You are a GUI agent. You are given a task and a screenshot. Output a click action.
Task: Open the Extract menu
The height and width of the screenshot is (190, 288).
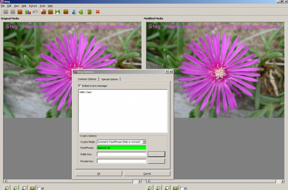[33, 6]
